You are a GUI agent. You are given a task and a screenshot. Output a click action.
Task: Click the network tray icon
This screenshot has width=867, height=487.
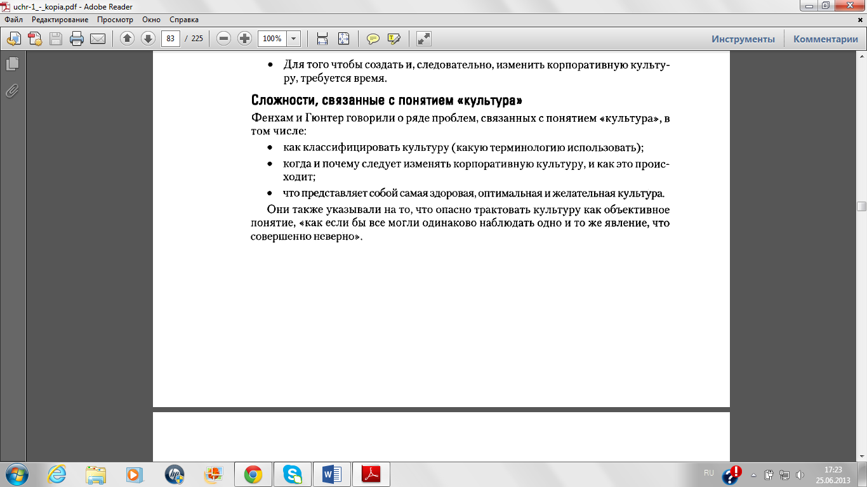pyautogui.click(x=784, y=474)
